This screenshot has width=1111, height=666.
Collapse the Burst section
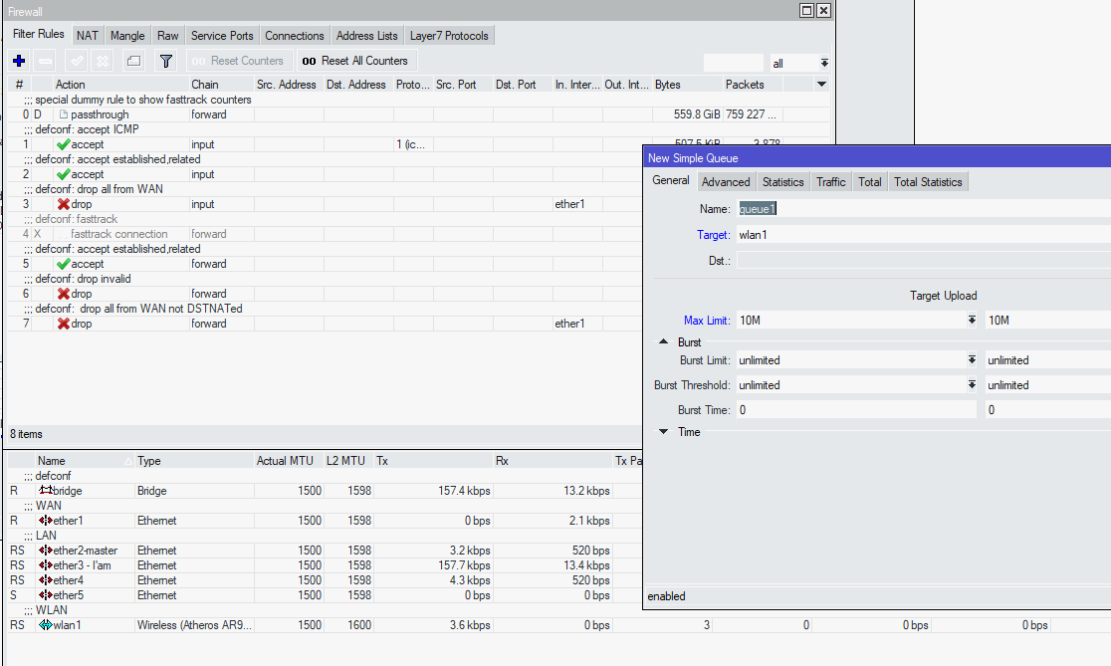pyautogui.click(x=662, y=341)
